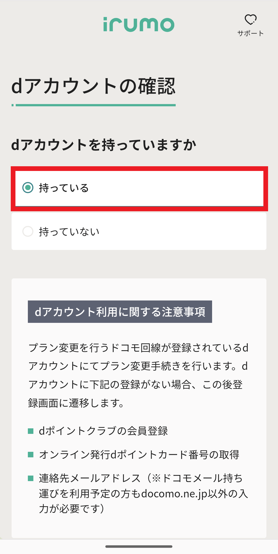278x554 pixels.
Task: Click the irumo logo at page top
Action: [139, 24]
